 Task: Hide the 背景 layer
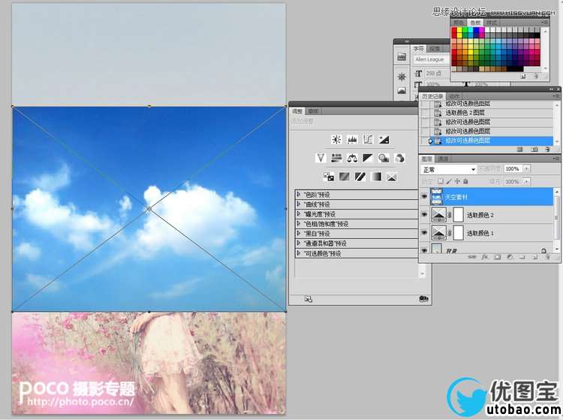pos(424,249)
